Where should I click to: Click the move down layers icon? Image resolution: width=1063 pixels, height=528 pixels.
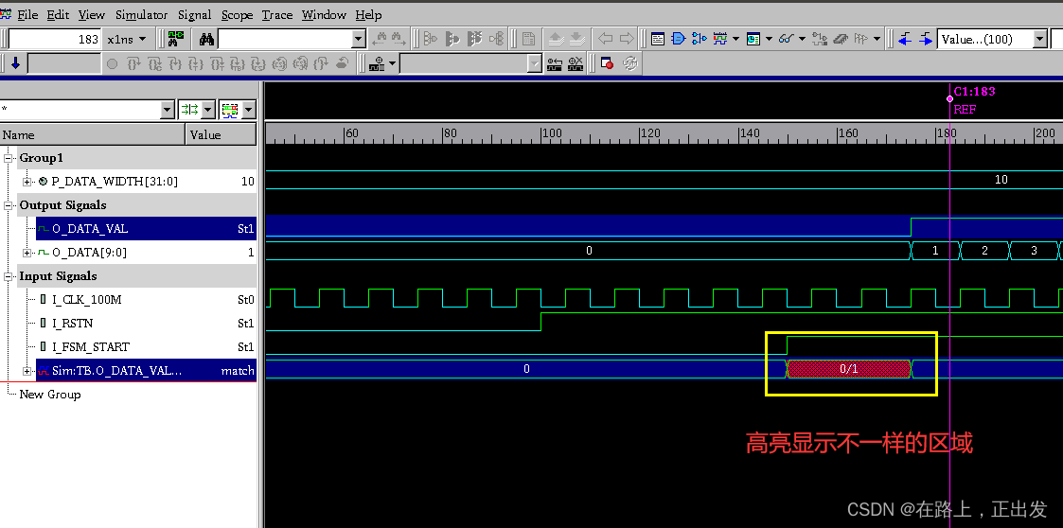pos(576,39)
